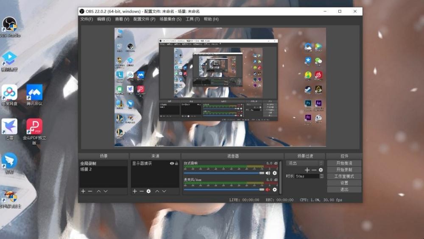Remove the selected scene with the minus icon
The height and width of the screenshot is (239, 424).
90,191
